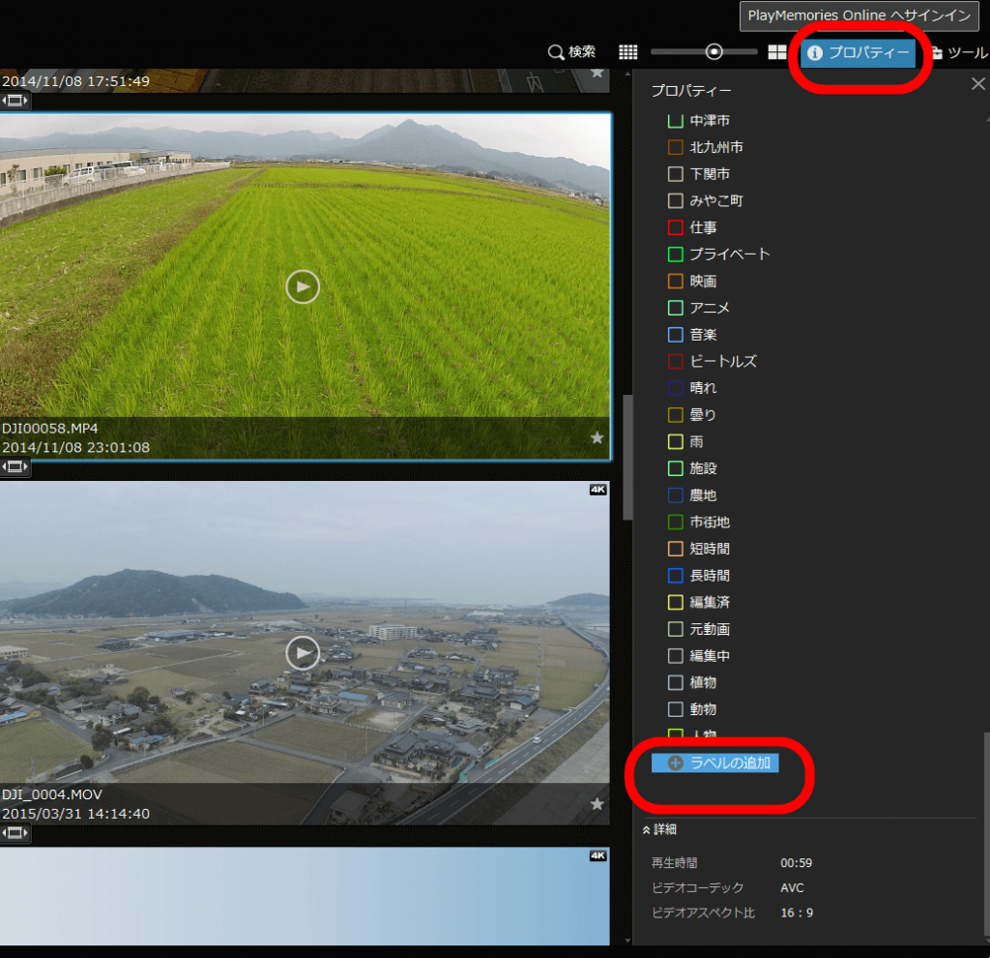Check the 曇り label
This screenshot has width=990, height=958.
point(675,414)
